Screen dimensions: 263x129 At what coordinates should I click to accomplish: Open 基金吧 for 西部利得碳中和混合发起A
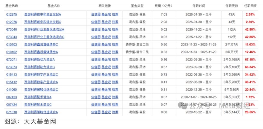point(106,14)
